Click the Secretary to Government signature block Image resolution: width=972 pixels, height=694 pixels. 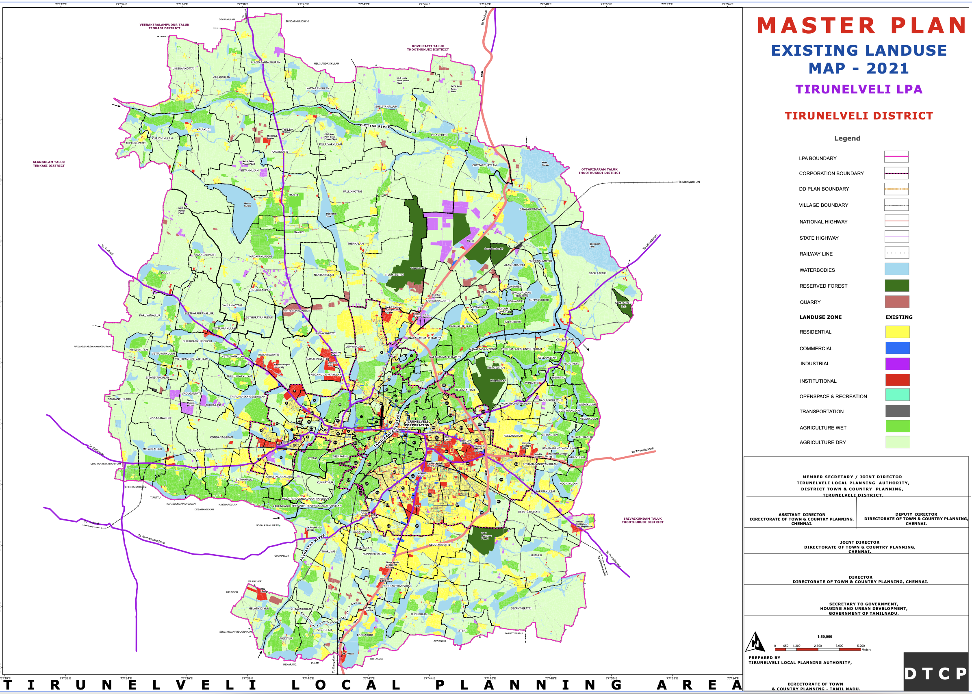(x=864, y=609)
